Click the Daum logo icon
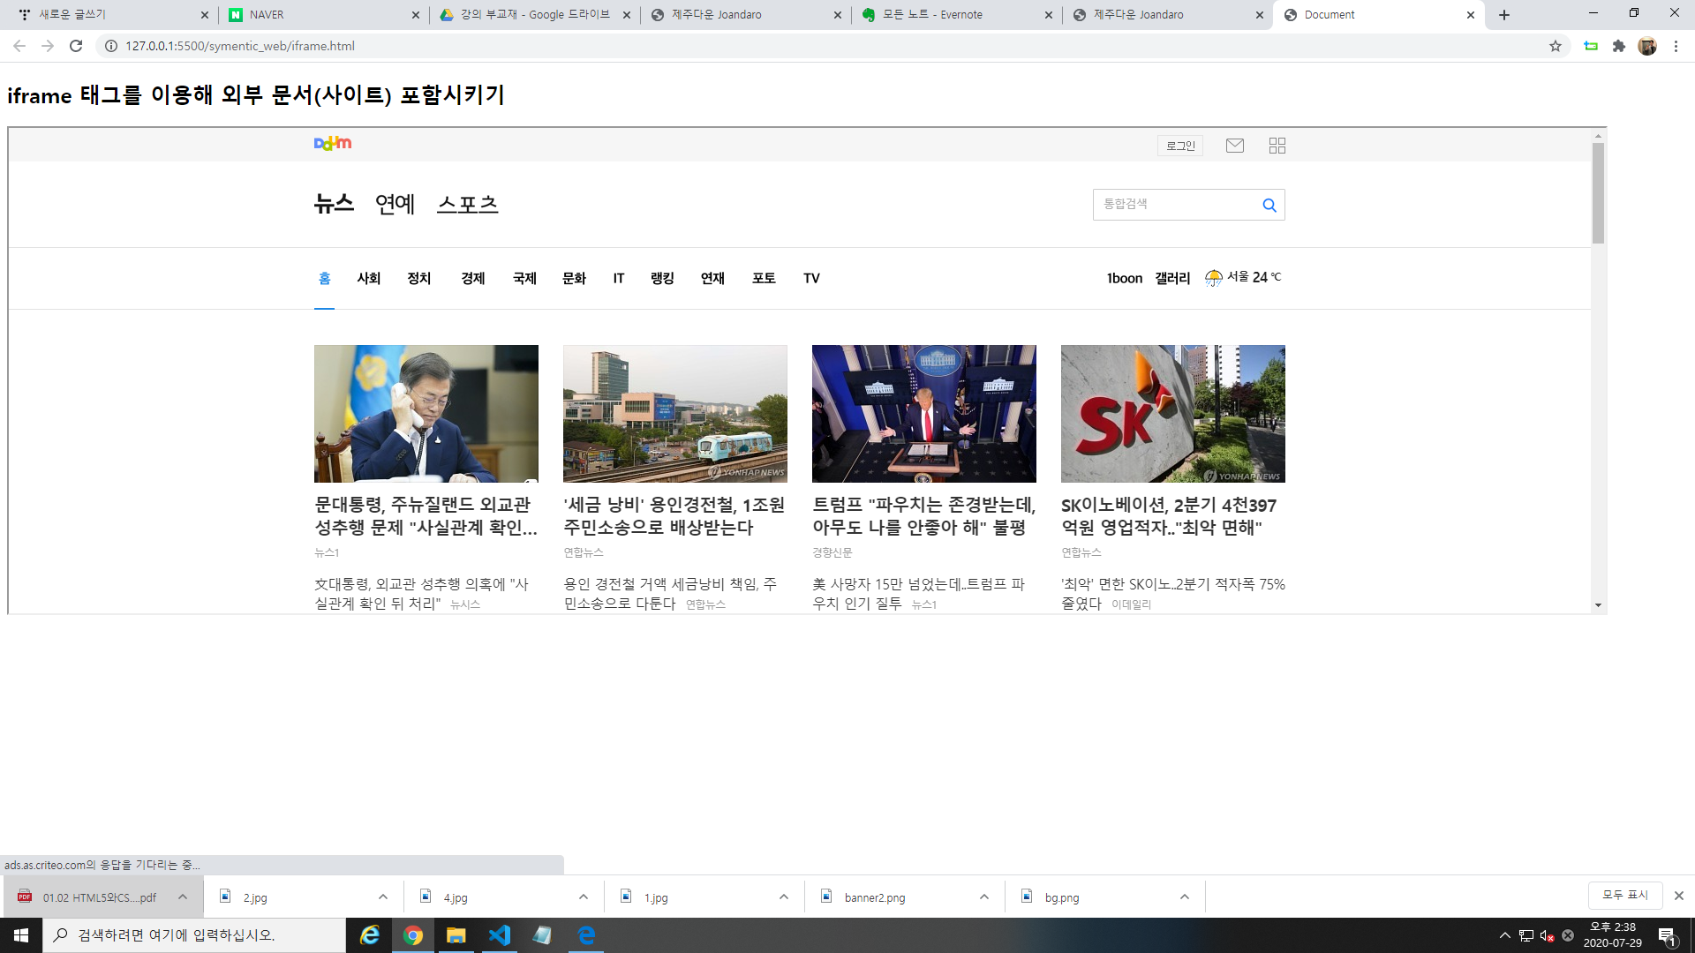The height and width of the screenshot is (953, 1695). 333,143
